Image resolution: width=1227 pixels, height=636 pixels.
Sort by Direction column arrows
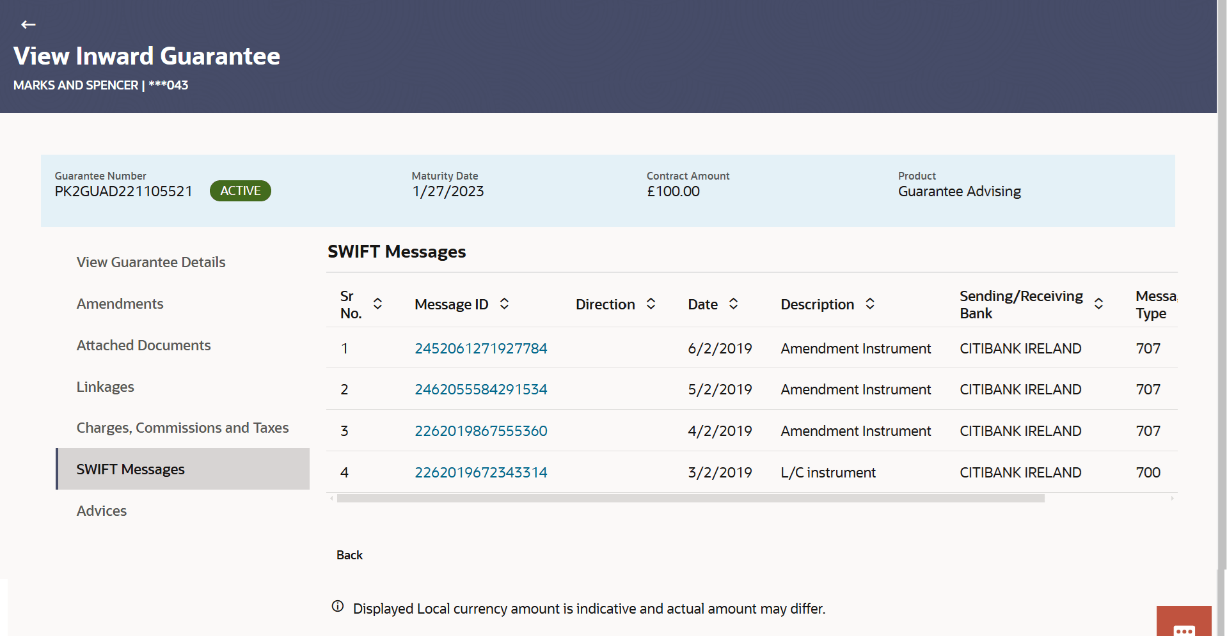tap(651, 304)
